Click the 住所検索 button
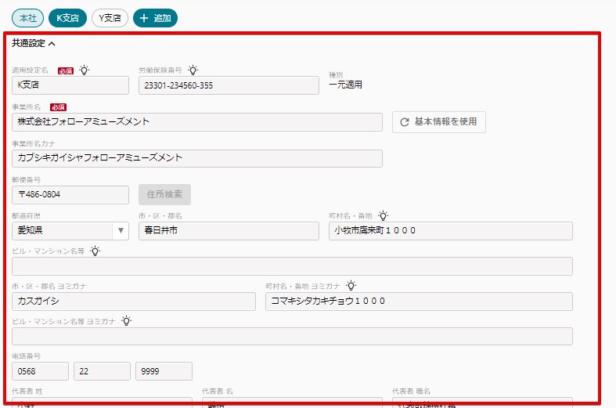The height and width of the screenshot is (408, 616). (x=164, y=194)
